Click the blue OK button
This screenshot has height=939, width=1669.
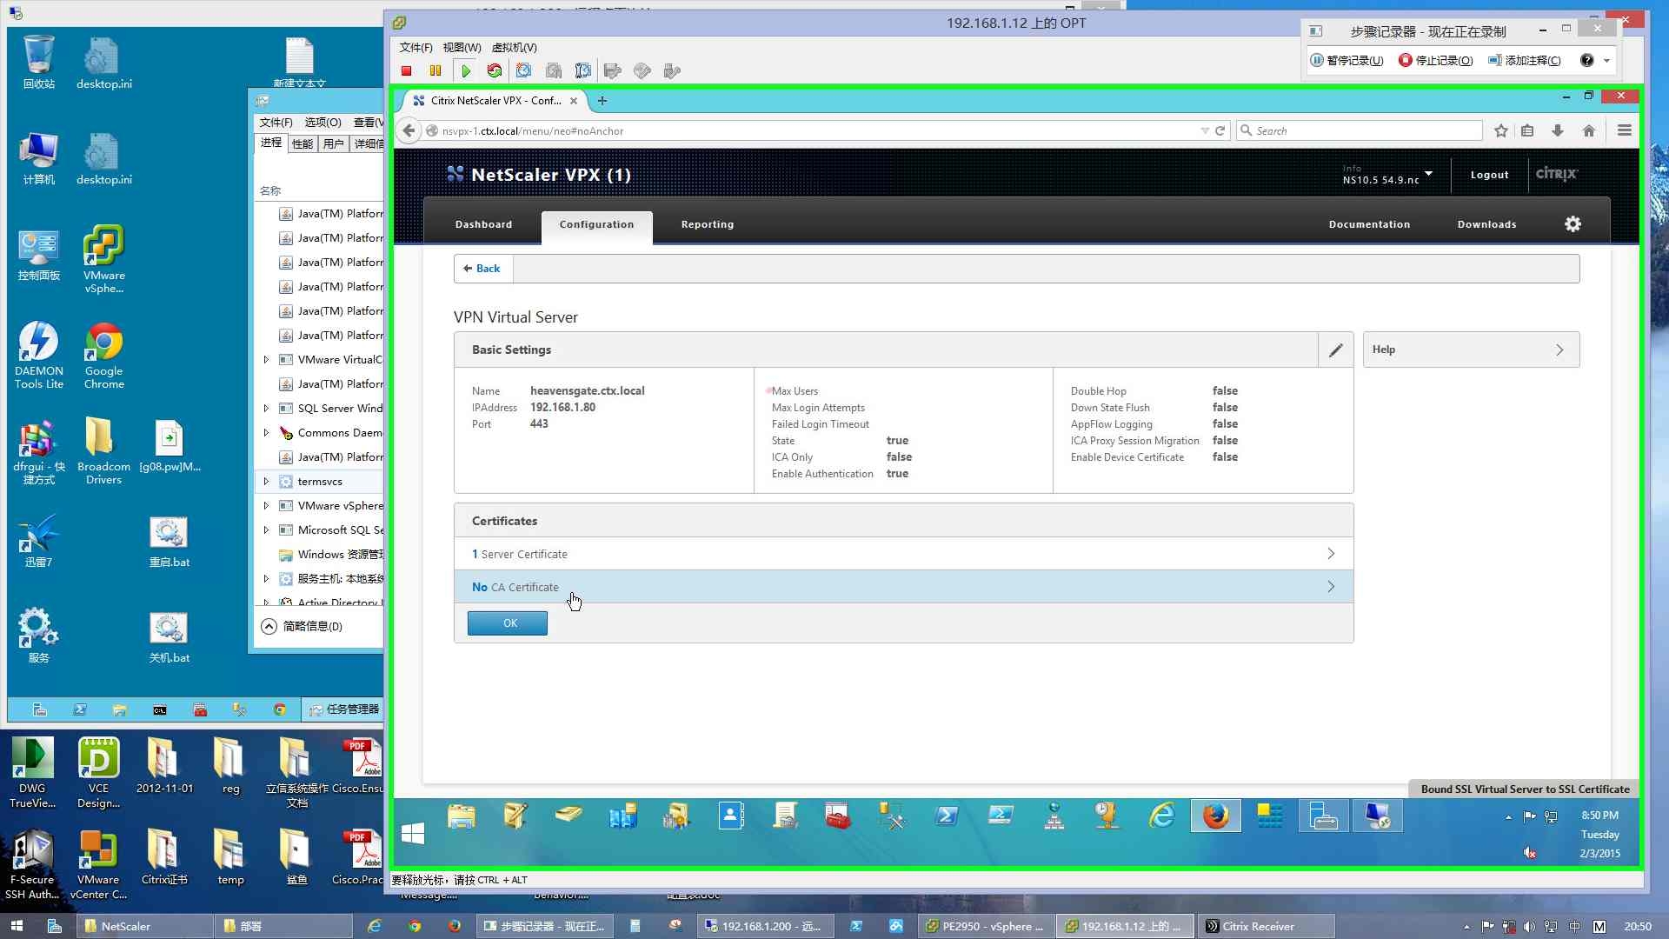[x=508, y=623]
